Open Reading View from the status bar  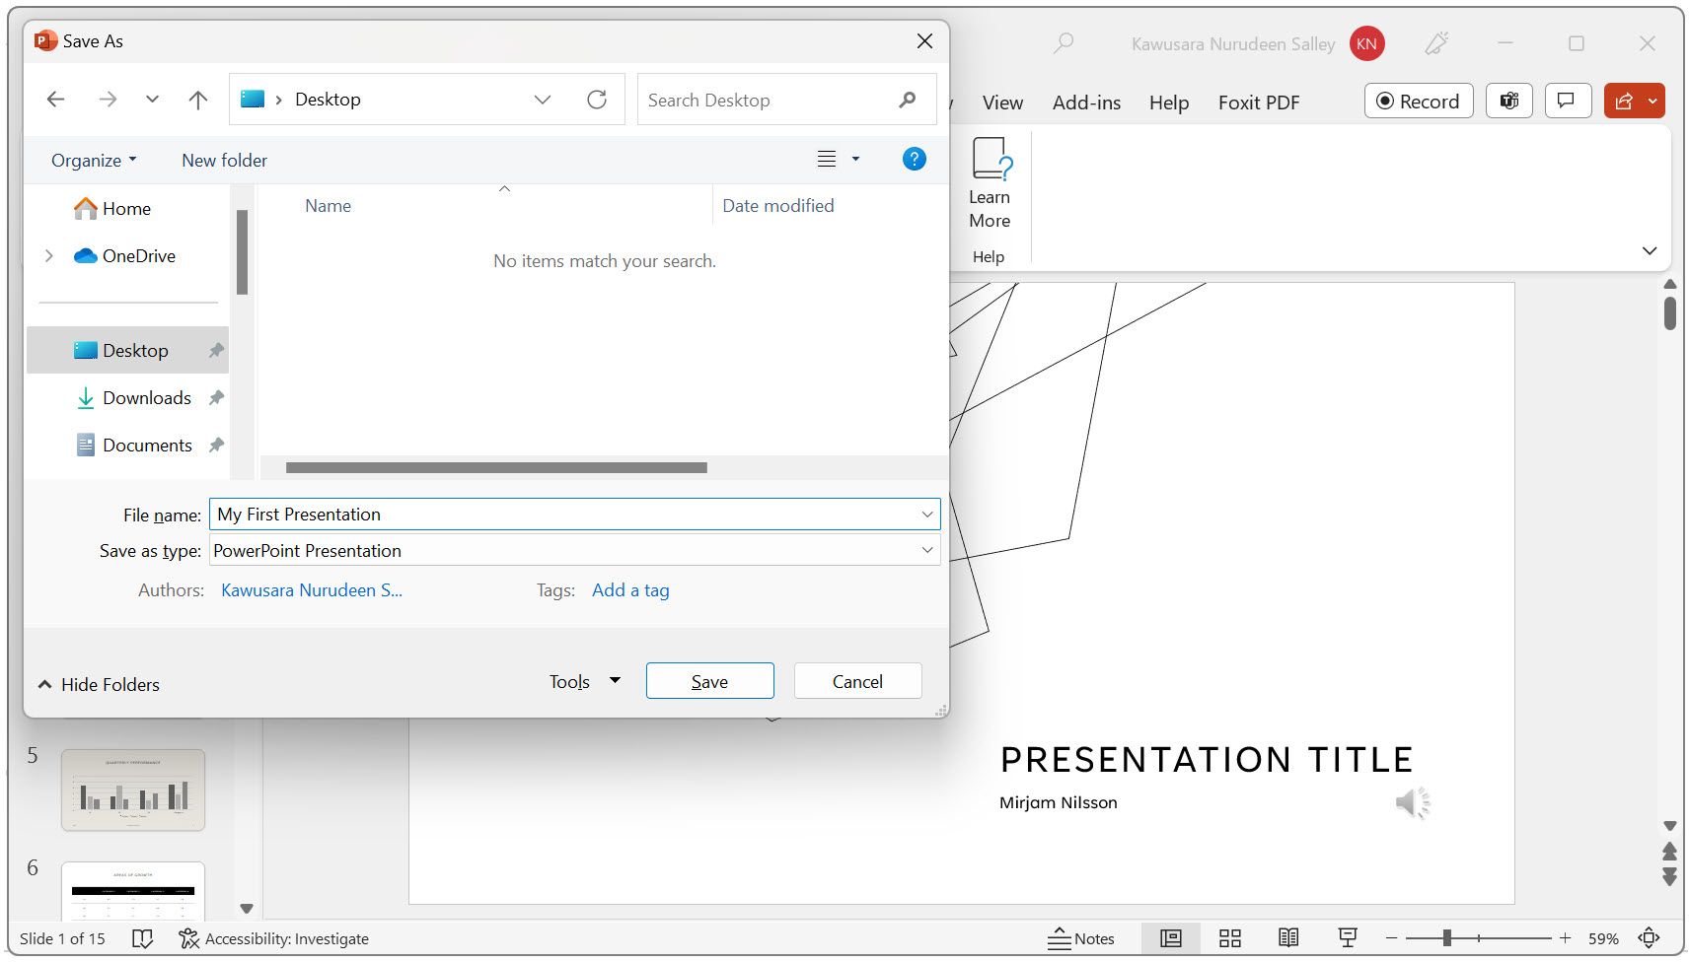[1288, 937]
